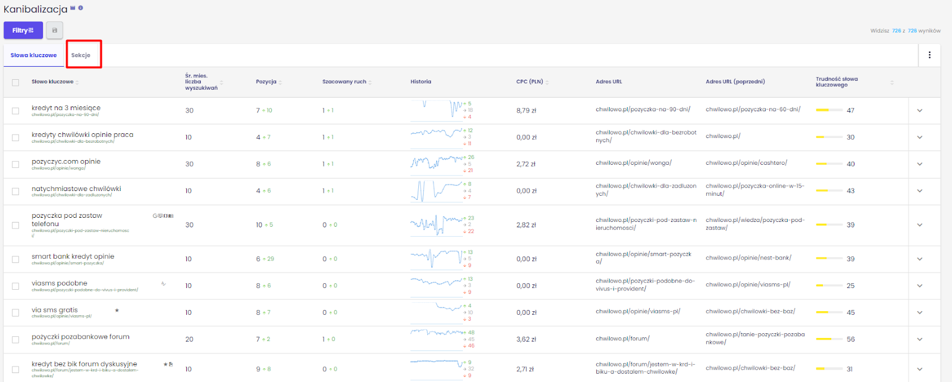The height and width of the screenshot is (382, 952).
Task: Open the three-dot table options menu
Action: click(929, 55)
